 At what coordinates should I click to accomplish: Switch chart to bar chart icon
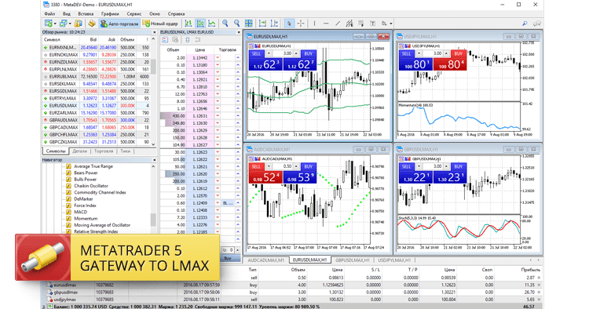coord(188,24)
